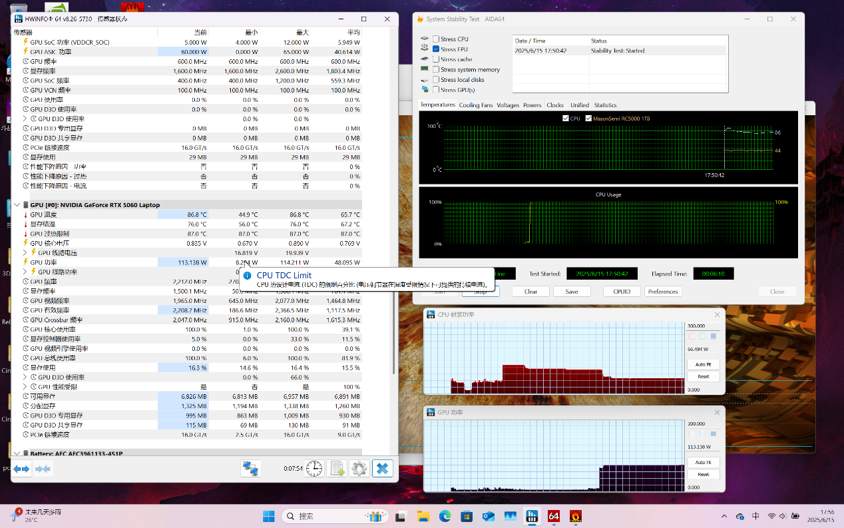
Task: Click the clock icon to reset HWiNFO timer
Action: pyautogui.click(x=314, y=469)
